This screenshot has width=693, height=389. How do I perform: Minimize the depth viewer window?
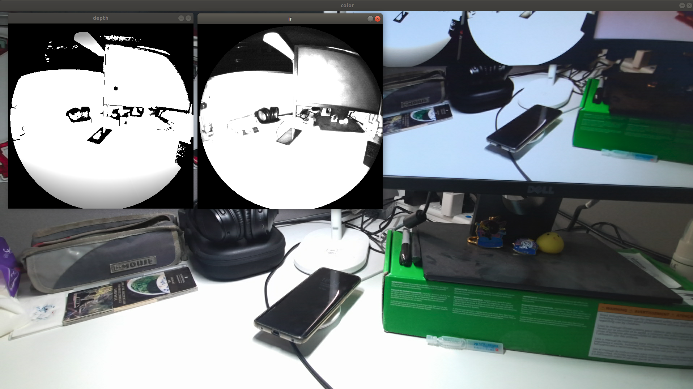(181, 18)
